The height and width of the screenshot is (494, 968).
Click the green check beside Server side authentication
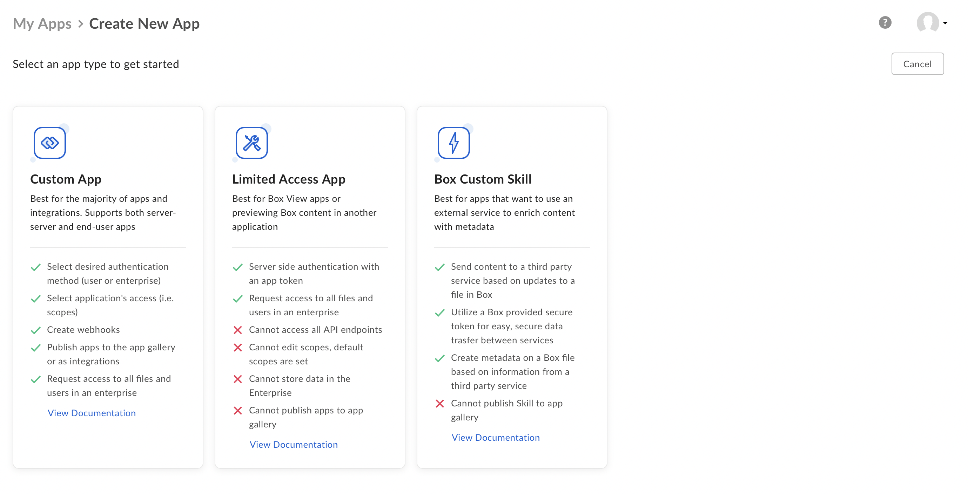[237, 267]
